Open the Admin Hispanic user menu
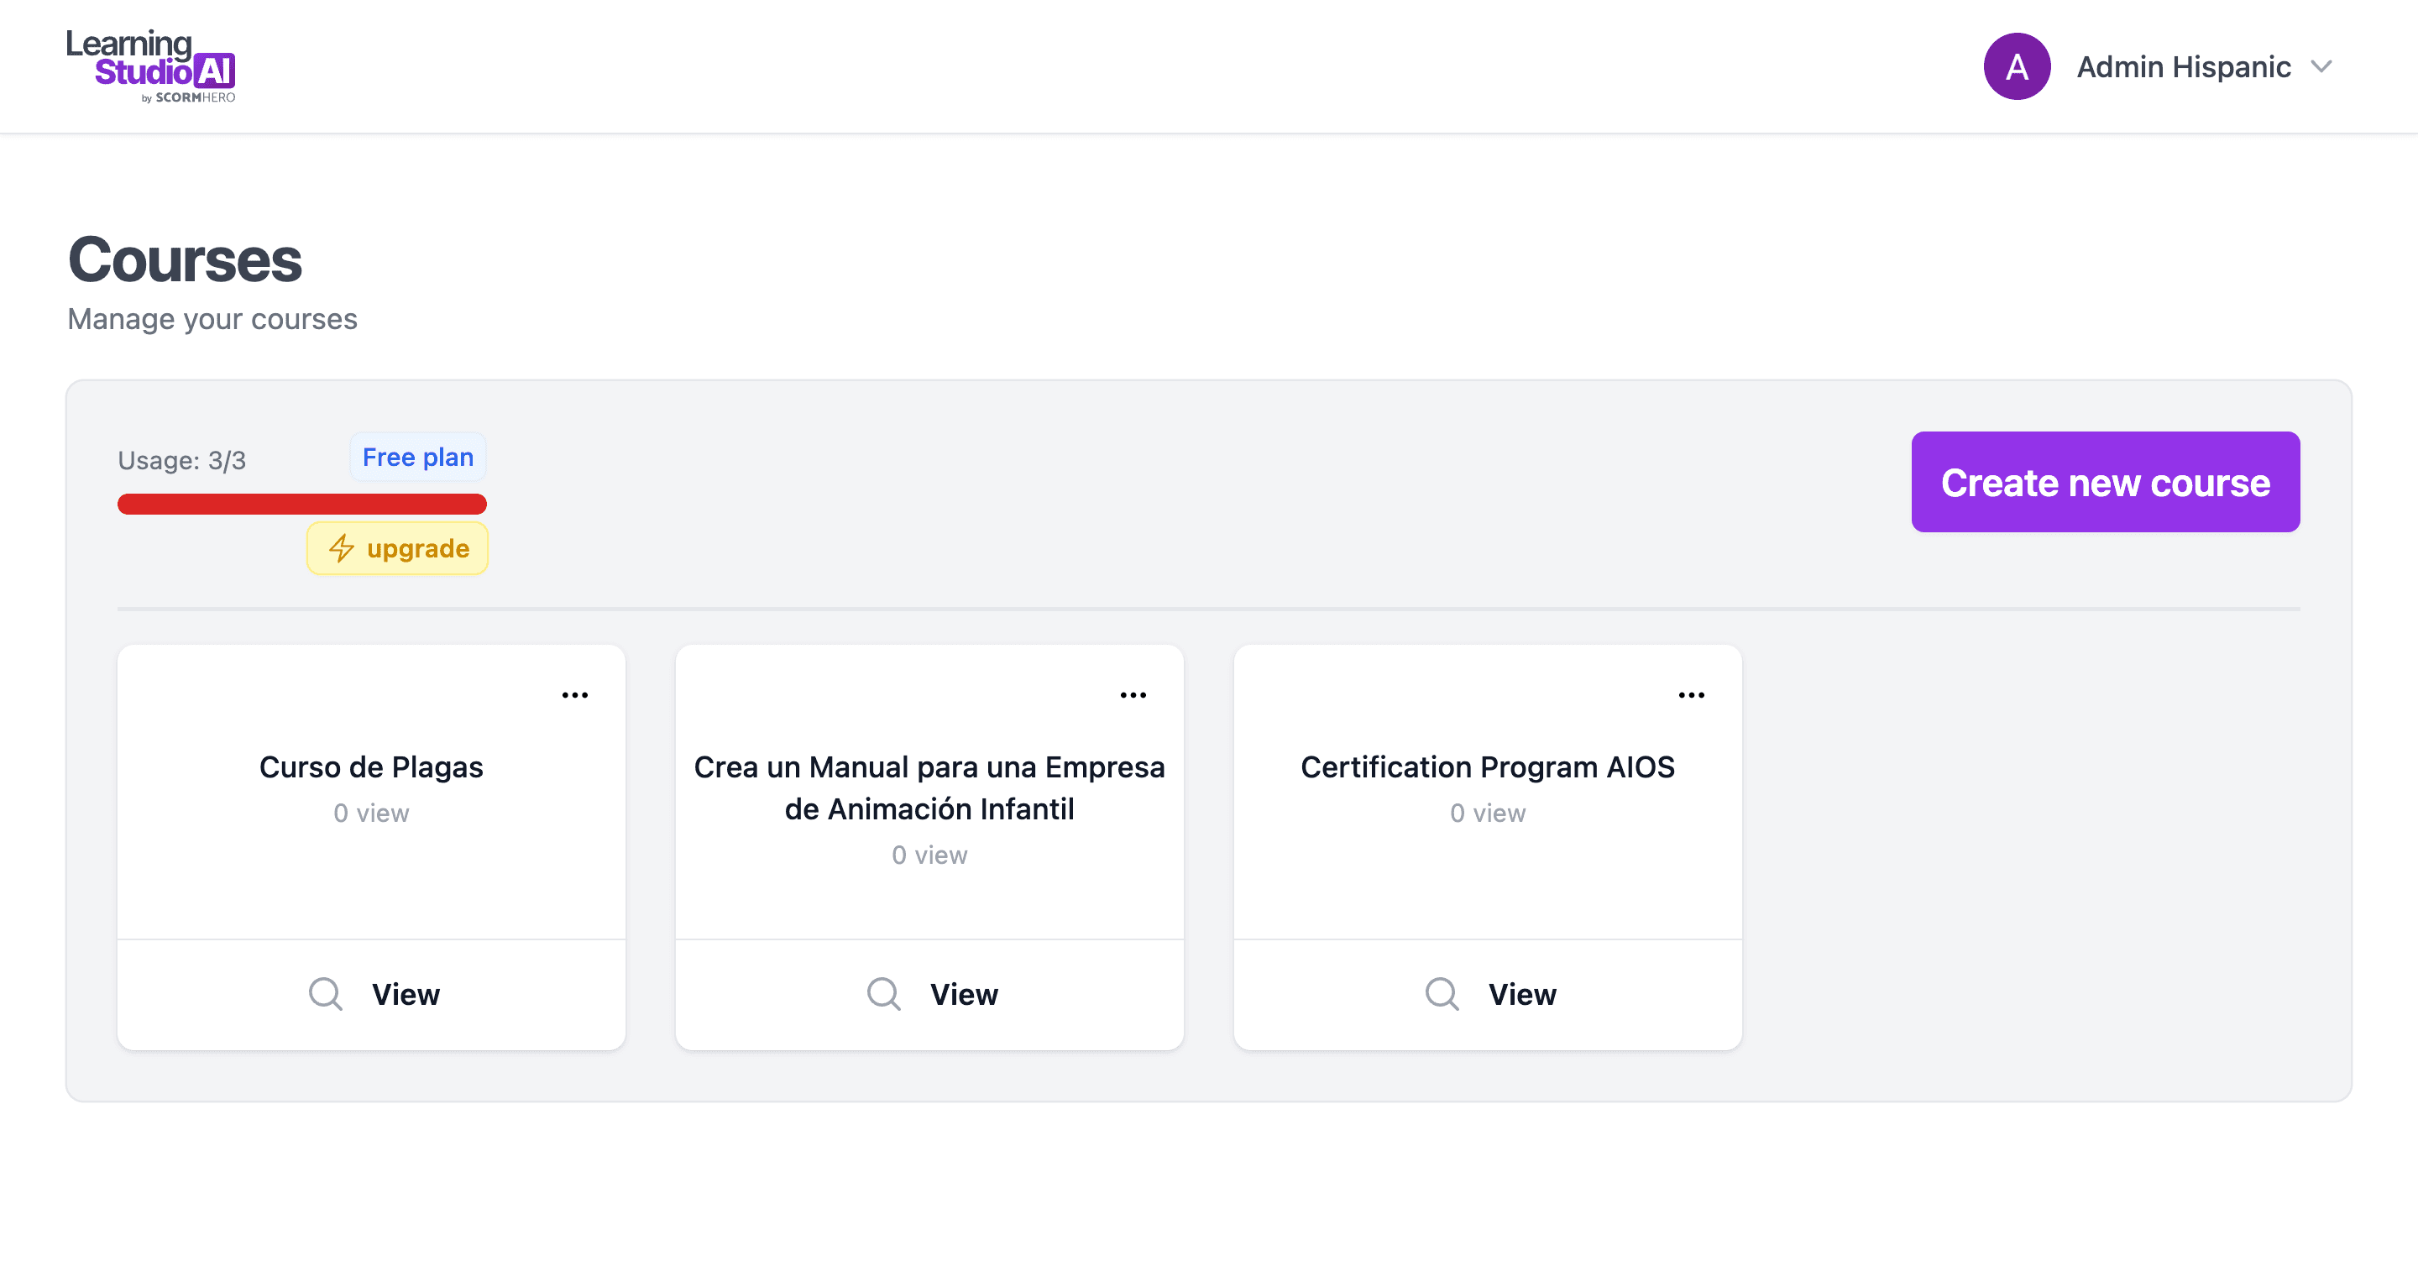The height and width of the screenshot is (1266, 2418). click(x=2183, y=66)
